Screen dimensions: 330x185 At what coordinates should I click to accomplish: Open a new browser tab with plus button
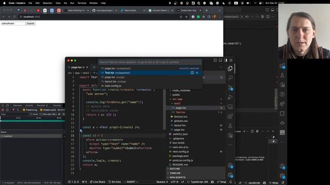[206, 10]
